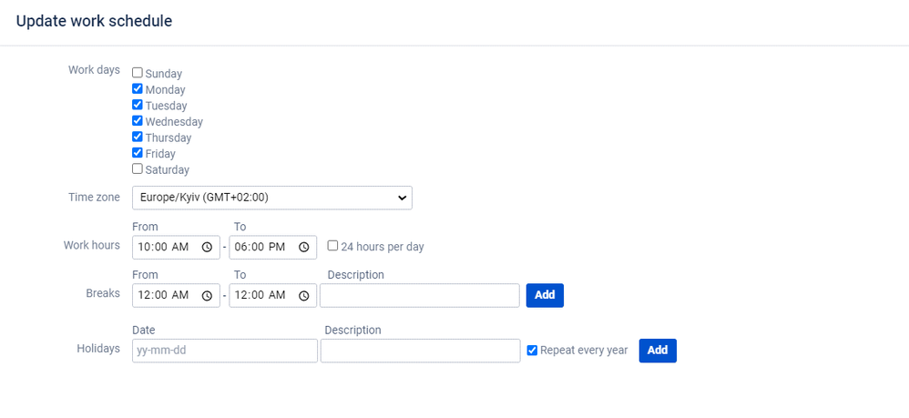
Task: Click the Time zone dropdown arrow
Action: pos(402,198)
